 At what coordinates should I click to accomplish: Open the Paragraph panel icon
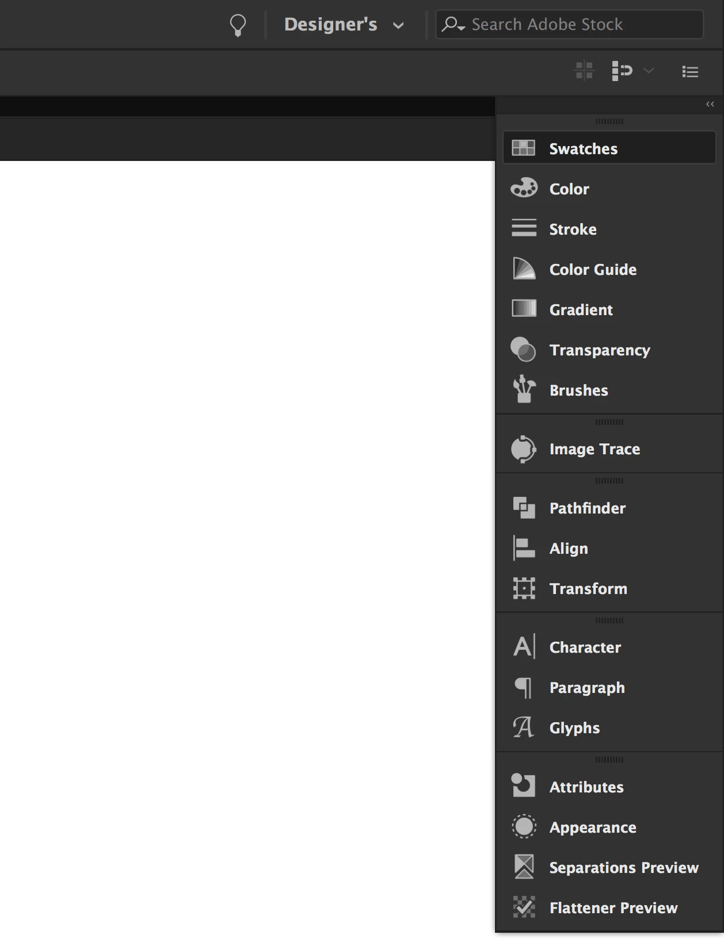[x=523, y=688]
